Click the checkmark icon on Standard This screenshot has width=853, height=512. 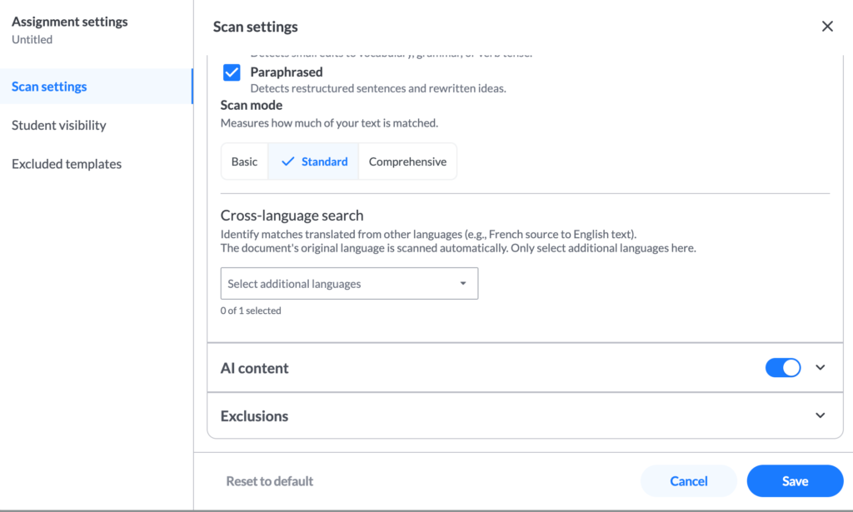(x=287, y=162)
